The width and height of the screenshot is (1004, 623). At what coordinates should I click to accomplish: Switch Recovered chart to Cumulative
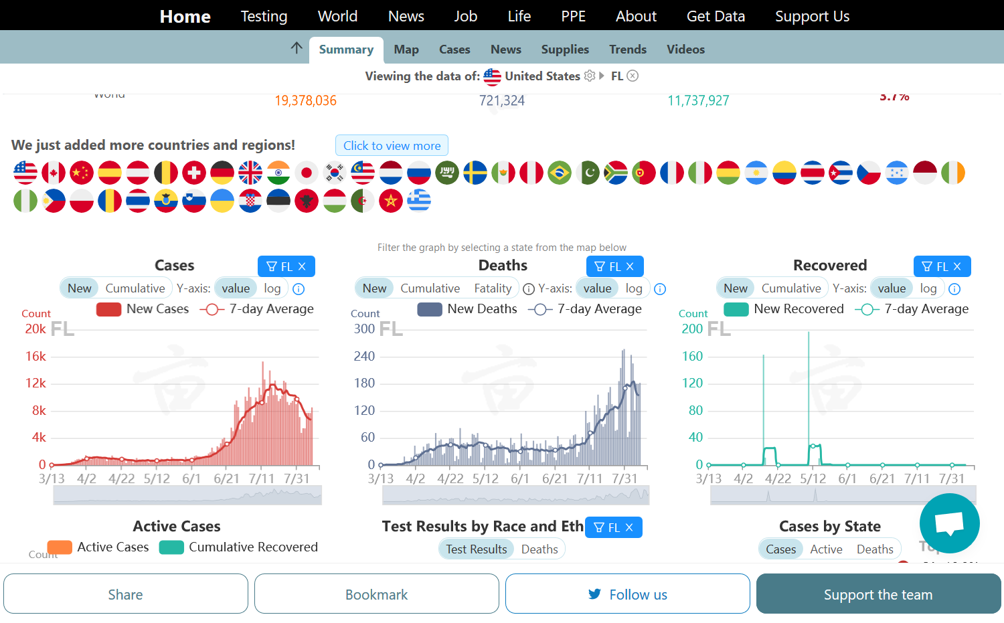coord(791,288)
